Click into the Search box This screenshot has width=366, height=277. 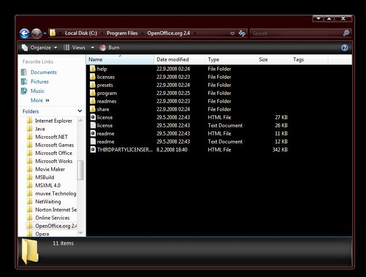[x=297, y=33]
